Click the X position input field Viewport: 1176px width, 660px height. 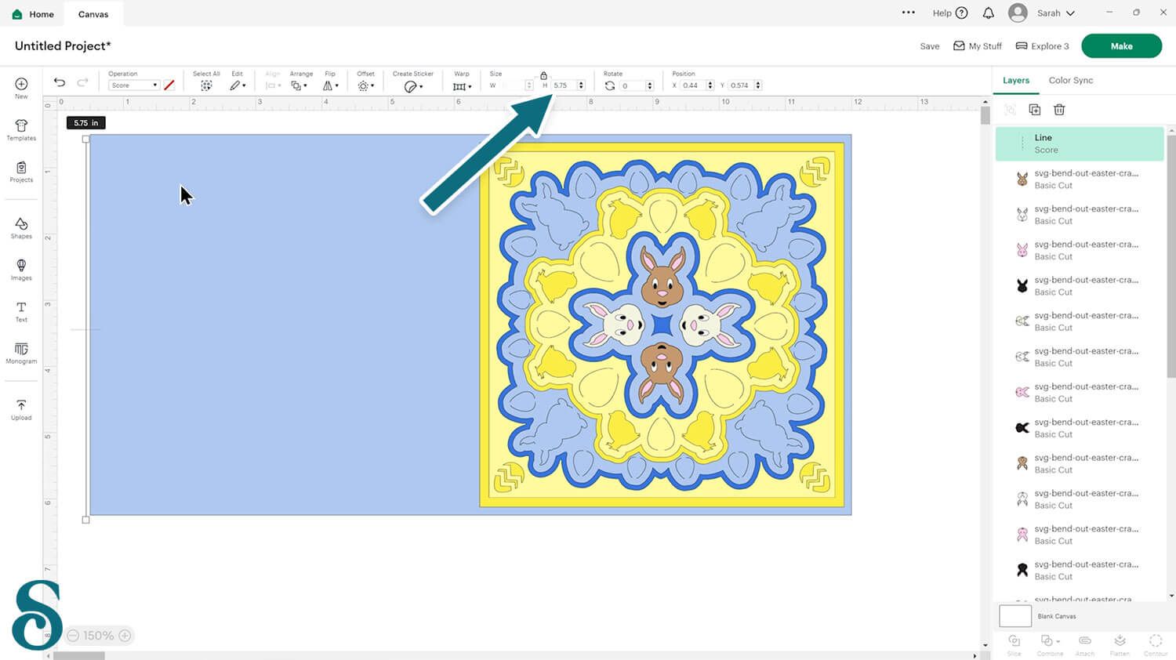point(693,85)
